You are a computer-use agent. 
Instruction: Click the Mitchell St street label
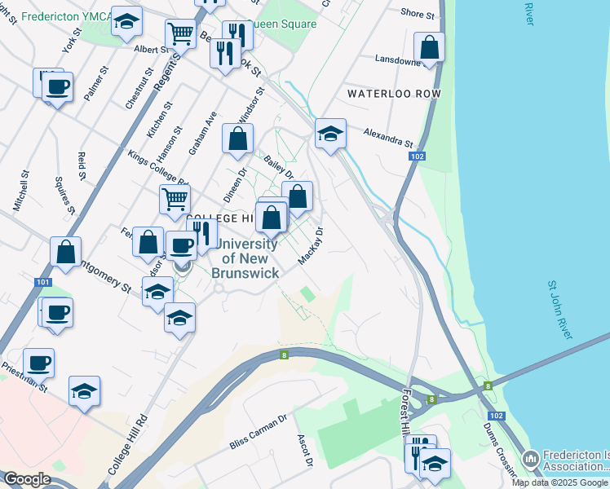click(21, 191)
